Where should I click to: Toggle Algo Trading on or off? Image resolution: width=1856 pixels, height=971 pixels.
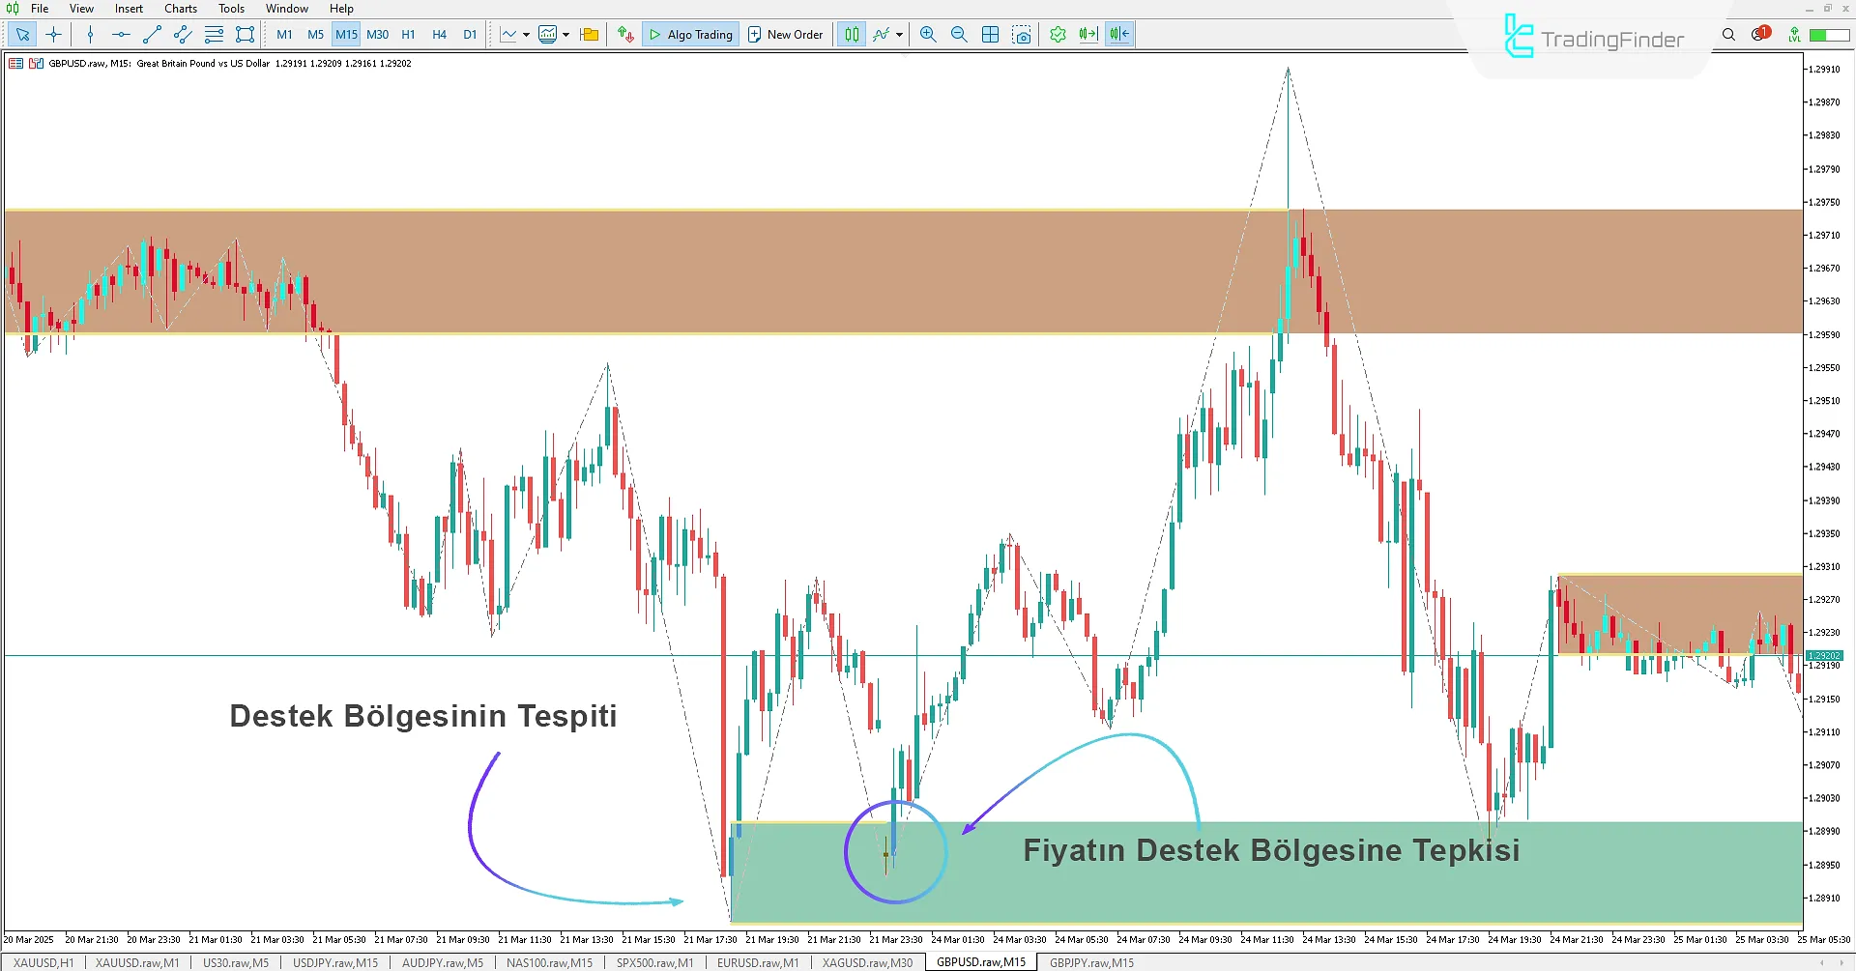pos(690,35)
